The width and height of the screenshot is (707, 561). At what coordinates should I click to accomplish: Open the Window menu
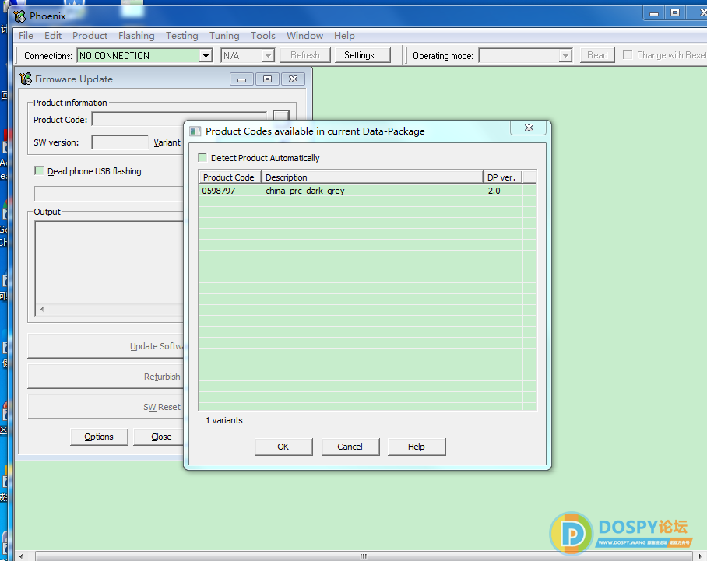tap(304, 36)
